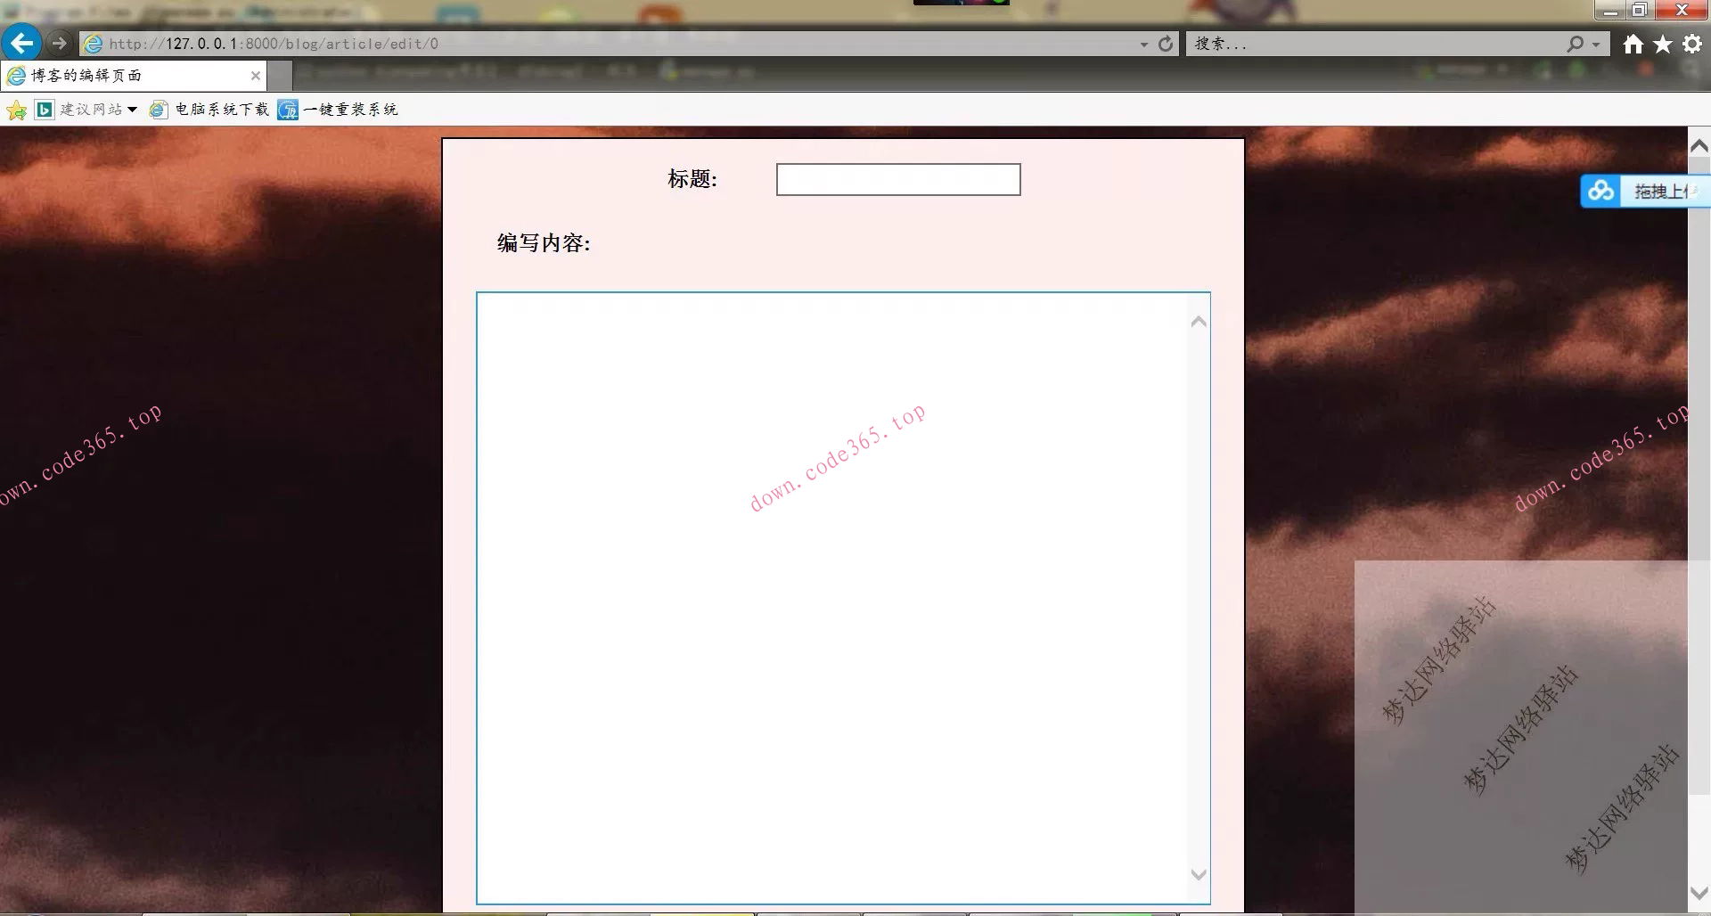The width and height of the screenshot is (1711, 916).
Task: Click inside the 标题 title field
Action: 897,178
